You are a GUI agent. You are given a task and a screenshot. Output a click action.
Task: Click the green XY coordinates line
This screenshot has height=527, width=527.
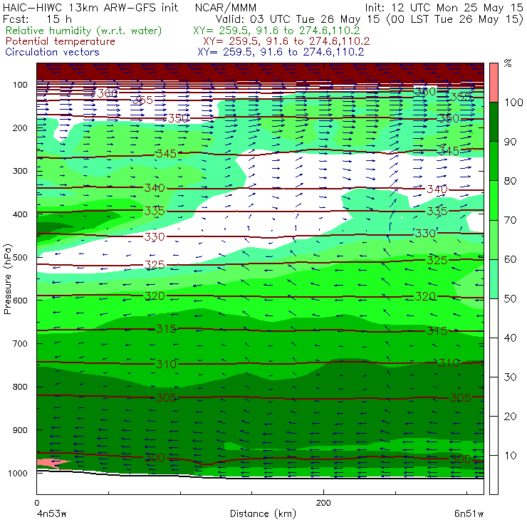click(x=276, y=31)
